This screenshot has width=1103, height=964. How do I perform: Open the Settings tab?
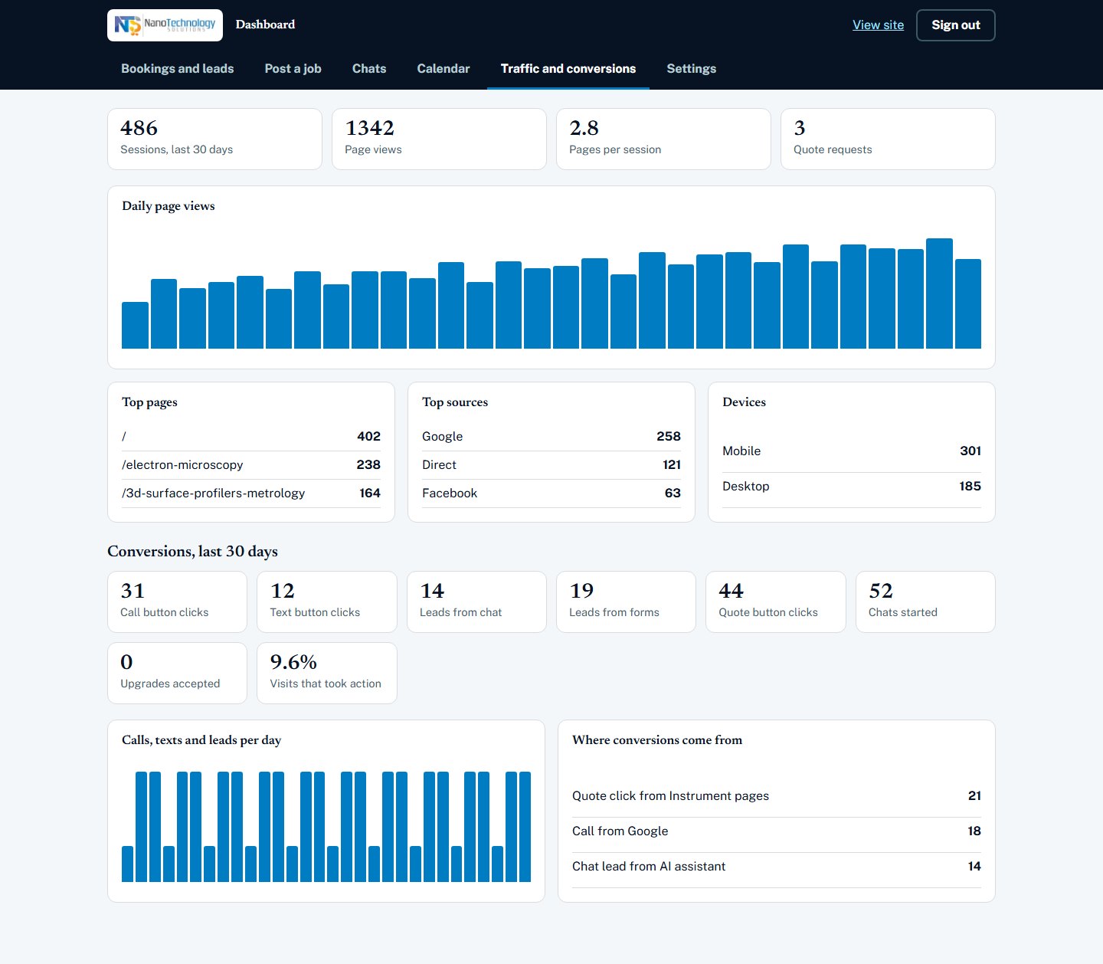point(692,68)
